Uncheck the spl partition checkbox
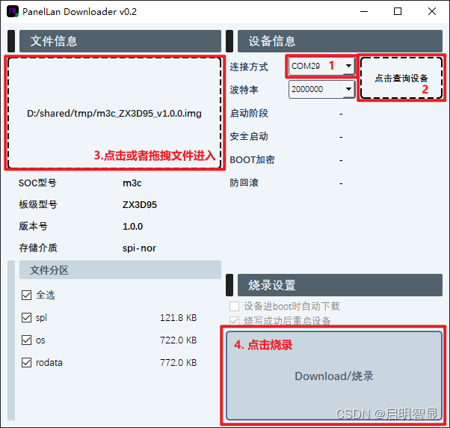 [26, 318]
